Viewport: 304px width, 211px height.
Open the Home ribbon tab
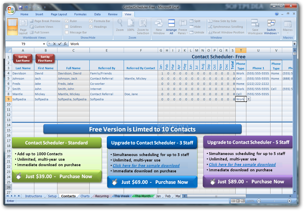[x=24, y=14]
